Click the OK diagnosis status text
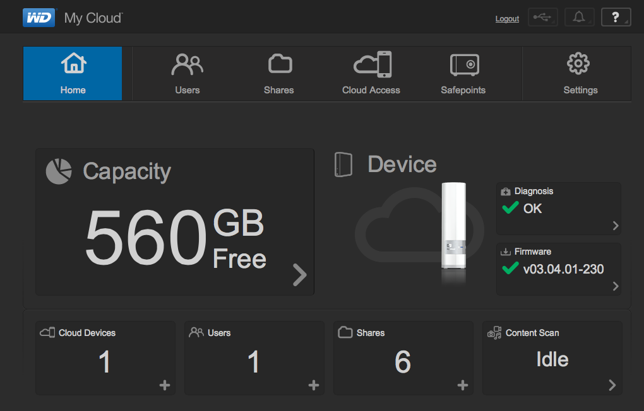 533,209
